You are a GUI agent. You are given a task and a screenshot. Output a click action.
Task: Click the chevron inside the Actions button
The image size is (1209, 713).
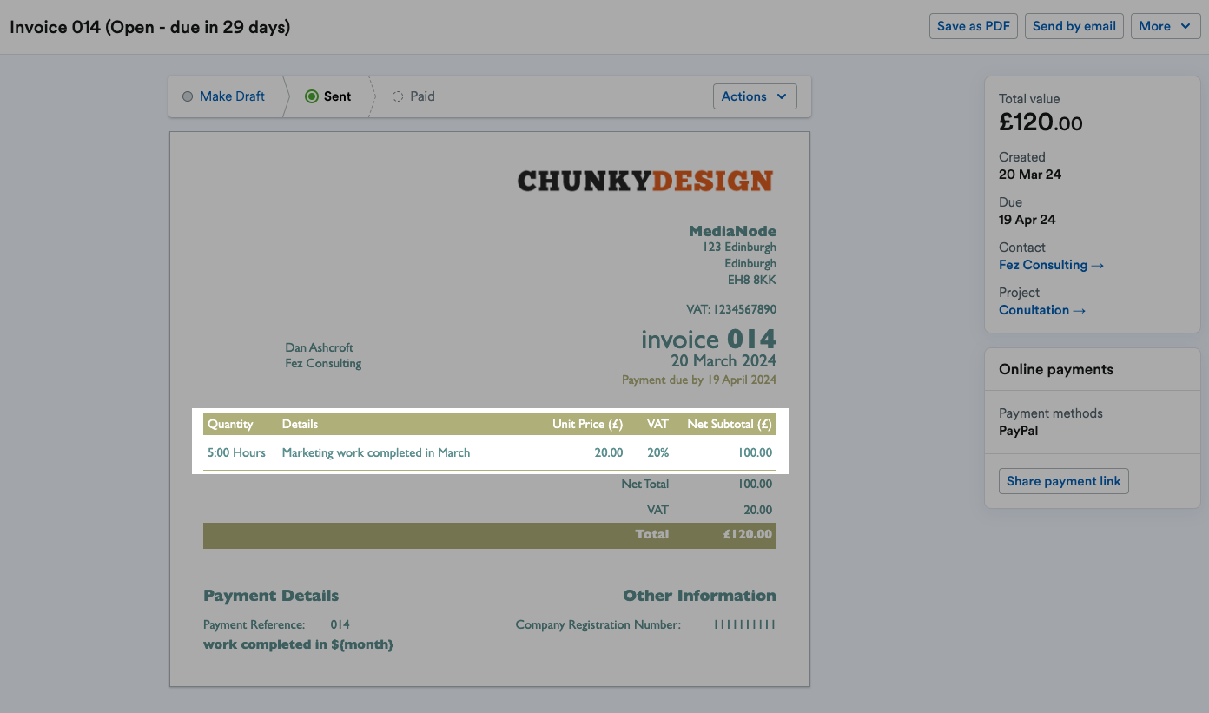pyautogui.click(x=780, y=96)
